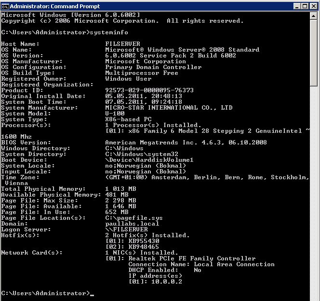Click the C:\pagefile.sys location text
This screenshot has height=301, width=320.
click(134, 218)
